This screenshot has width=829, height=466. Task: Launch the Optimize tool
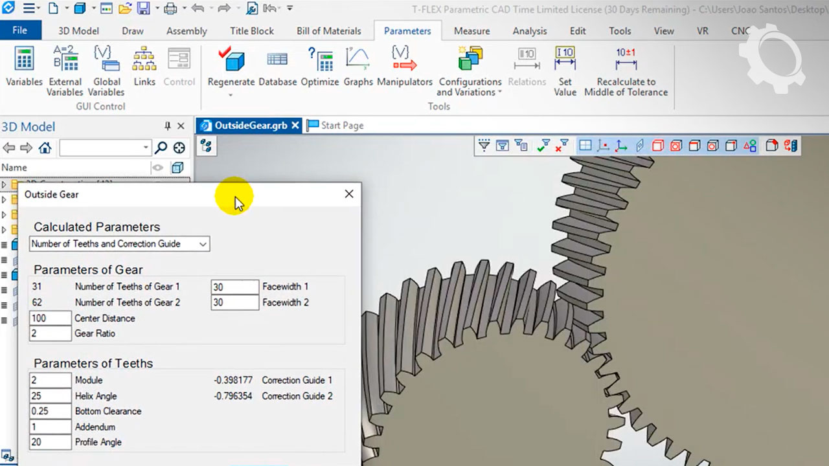pyautogui.click(x=320, y=67)
